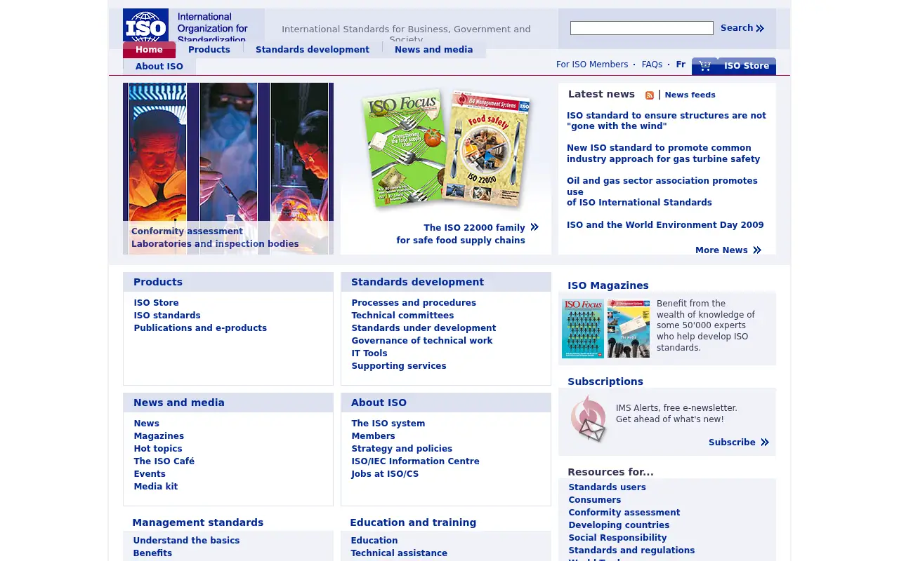This screenshot has width=899, height=561.
Task: Open the ISO Focus magazine thumbnail in ISO Magazines
Action: pyautogui.click(x=583, y=329)
